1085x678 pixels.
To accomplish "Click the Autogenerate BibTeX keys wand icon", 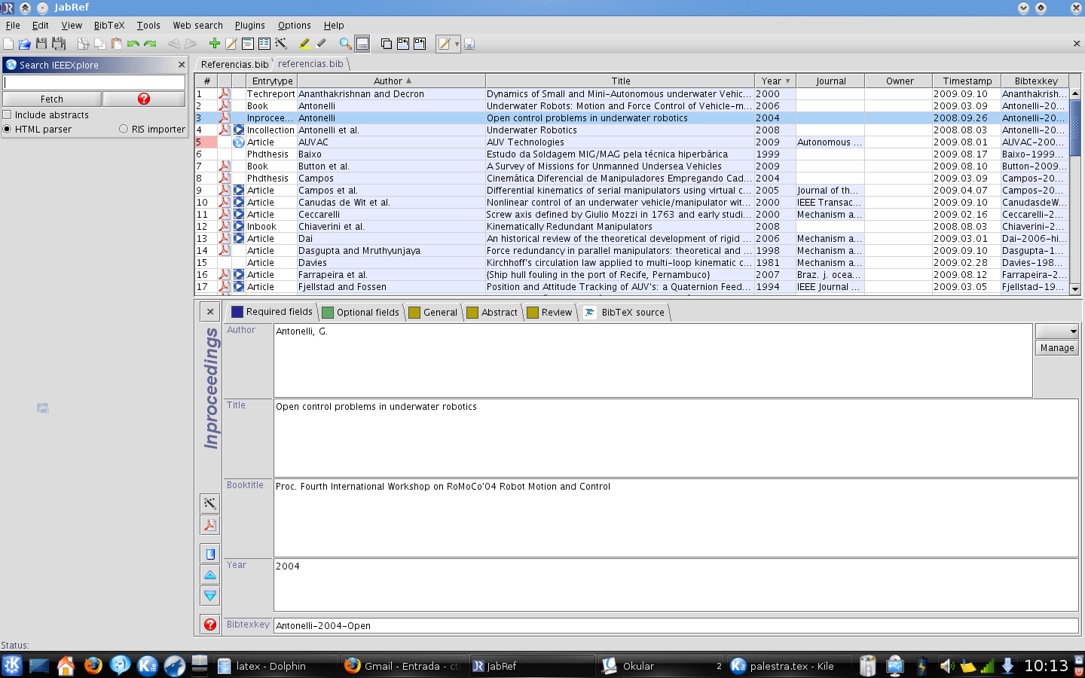I will 281,44.
